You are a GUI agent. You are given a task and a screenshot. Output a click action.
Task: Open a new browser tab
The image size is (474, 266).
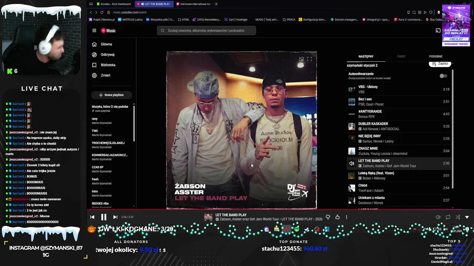[216, 4]
